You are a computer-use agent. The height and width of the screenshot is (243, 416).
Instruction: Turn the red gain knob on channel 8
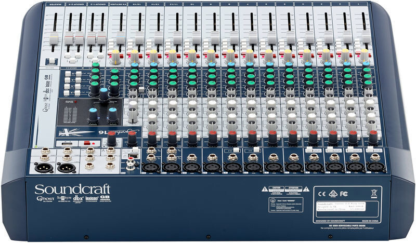tap(232, 138)
